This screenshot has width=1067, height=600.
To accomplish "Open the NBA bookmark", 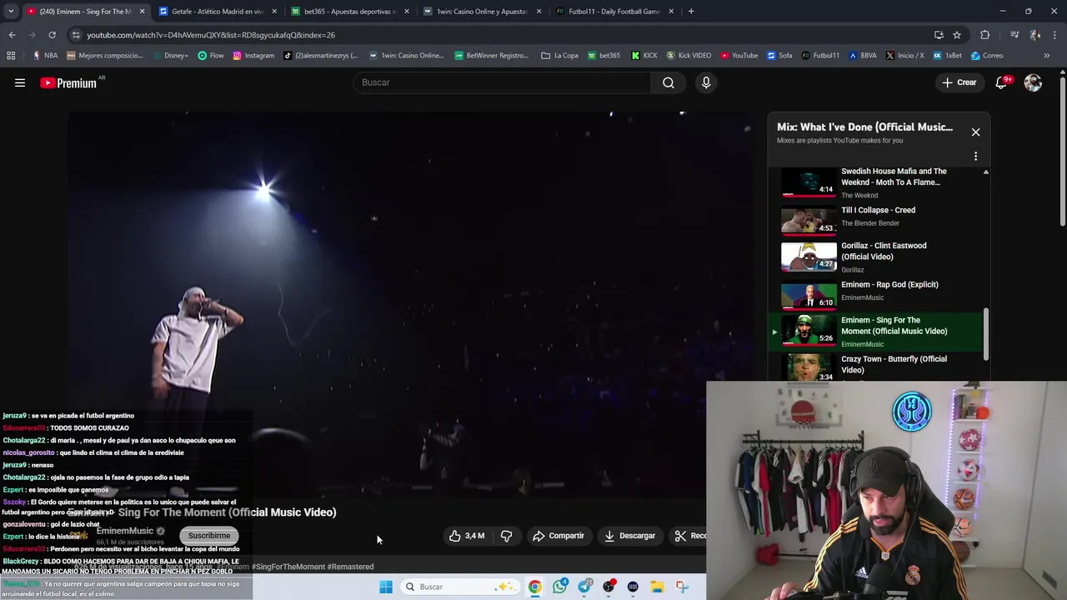I will pyautogui.click(x=45, y=56).
